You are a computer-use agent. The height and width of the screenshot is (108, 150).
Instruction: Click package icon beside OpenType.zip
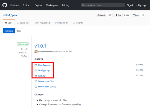point(36,65)
